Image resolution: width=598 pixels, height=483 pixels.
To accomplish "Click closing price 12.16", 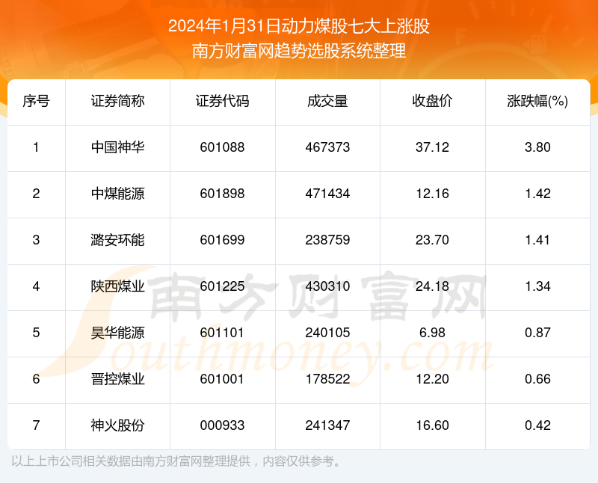I will click(x=433, y=194).
